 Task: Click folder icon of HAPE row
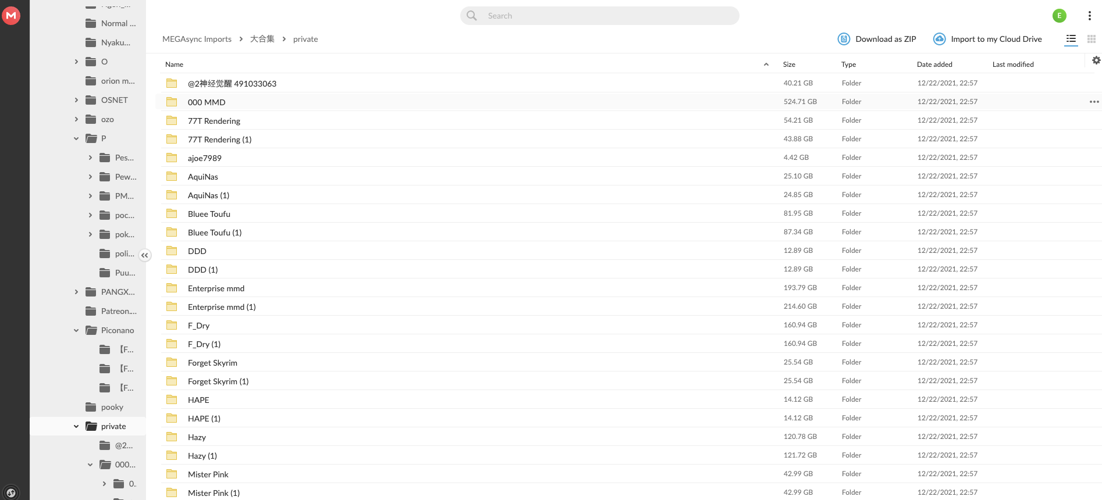172,399
